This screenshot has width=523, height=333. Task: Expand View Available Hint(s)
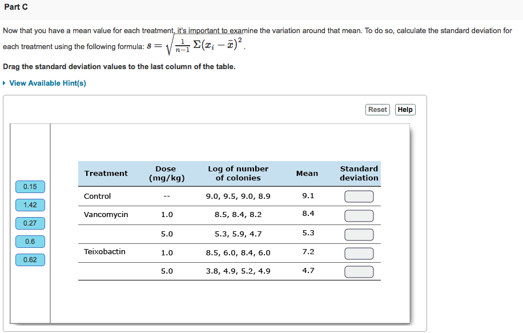click(45, 83)
